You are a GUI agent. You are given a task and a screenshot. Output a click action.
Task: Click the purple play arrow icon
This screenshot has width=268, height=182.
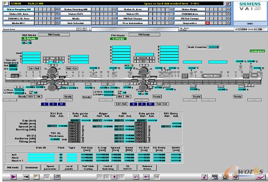[13, 177]
